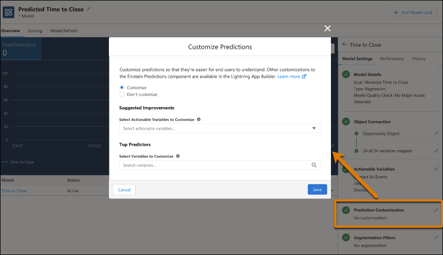The image size is (443, 255).
Task: Open the Time to Close model link
Action: tap(14, 191)
